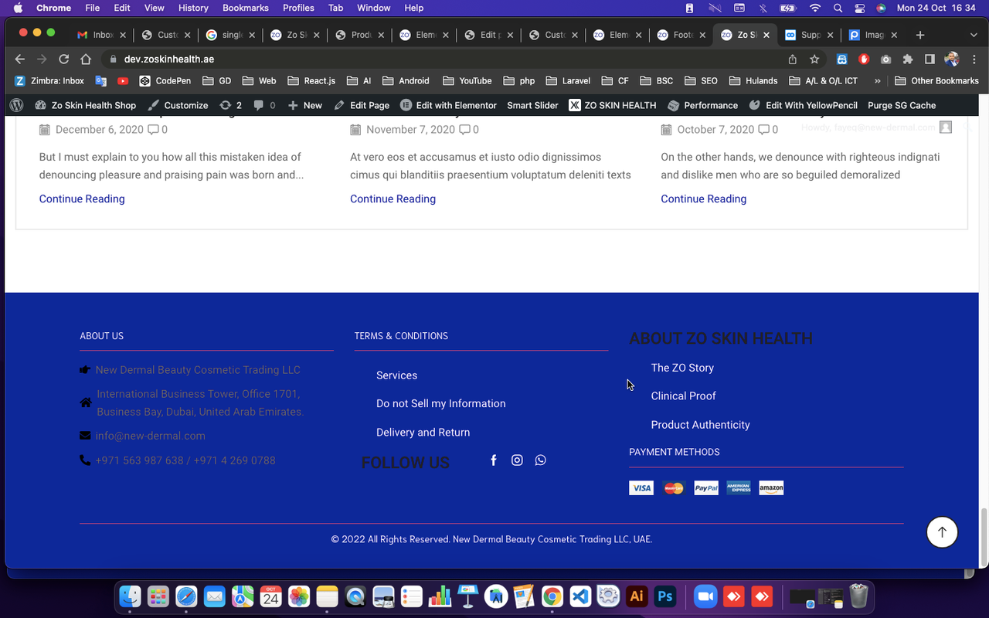Click info@new-dermal.com email address
Screen dimensions: 989x618
click(150, 436)
